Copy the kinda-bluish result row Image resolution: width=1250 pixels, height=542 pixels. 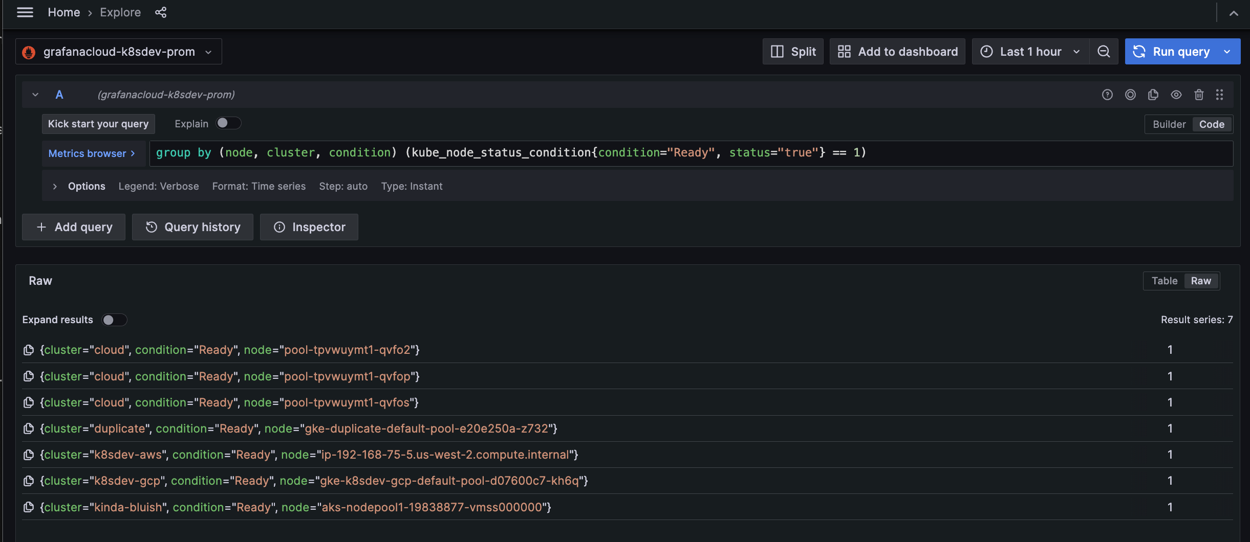tap(29, 507)
